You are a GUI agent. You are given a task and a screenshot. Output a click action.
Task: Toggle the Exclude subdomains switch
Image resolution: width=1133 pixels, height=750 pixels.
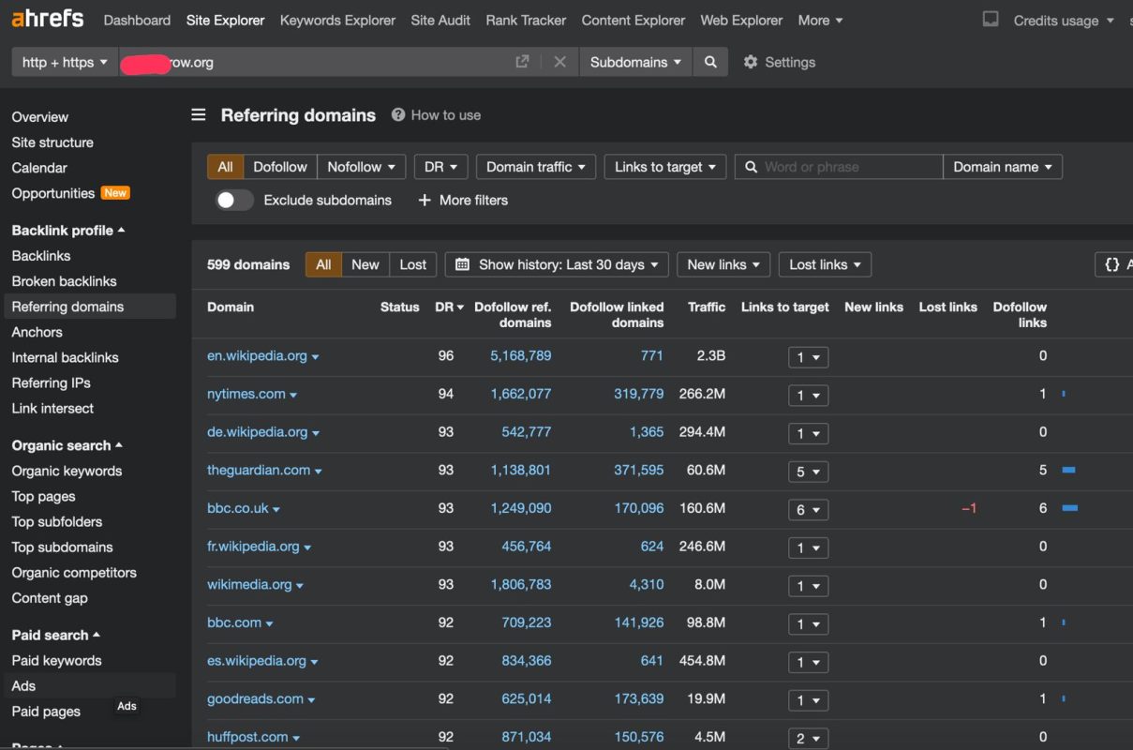(234, 200)
